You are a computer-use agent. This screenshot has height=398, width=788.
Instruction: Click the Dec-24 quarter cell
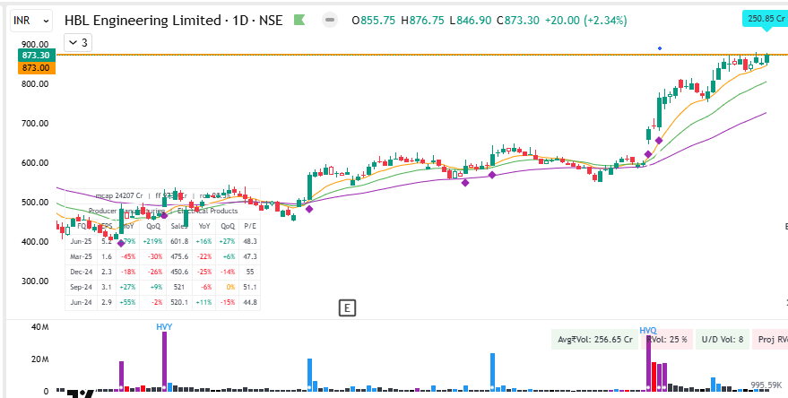click(x=81, y=272)
